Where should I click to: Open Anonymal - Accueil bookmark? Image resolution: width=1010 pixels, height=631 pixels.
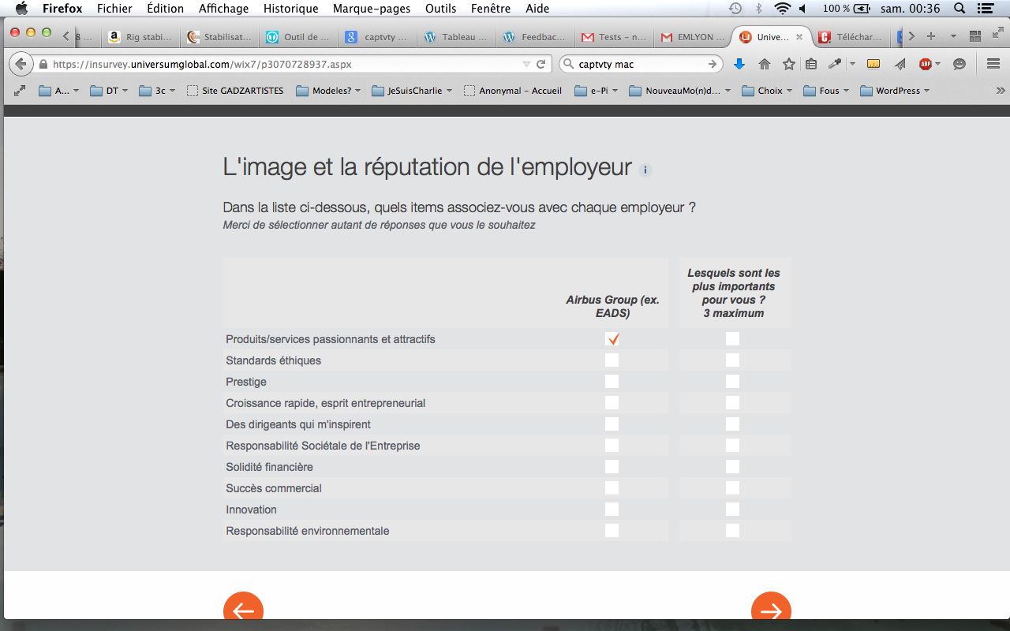coord(513,91)
